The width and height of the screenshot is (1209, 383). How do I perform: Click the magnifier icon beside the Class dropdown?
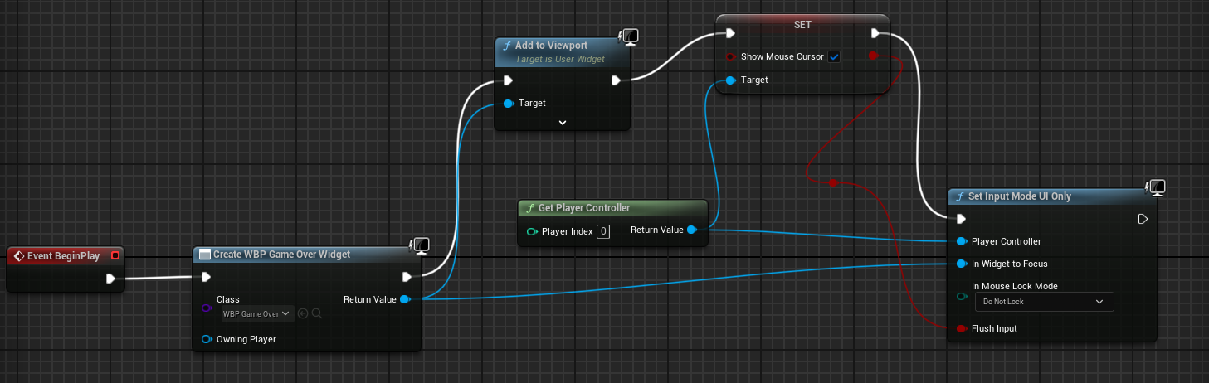click(x=317, y=313)
